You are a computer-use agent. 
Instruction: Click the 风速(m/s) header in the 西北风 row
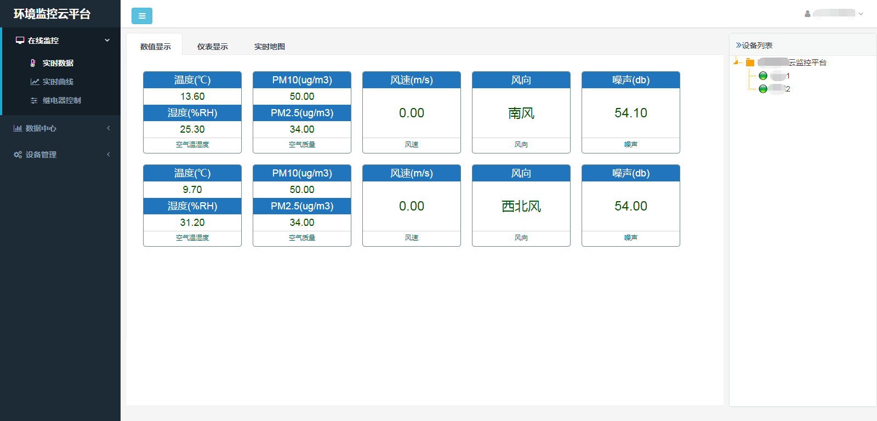[x=412, y=173]
